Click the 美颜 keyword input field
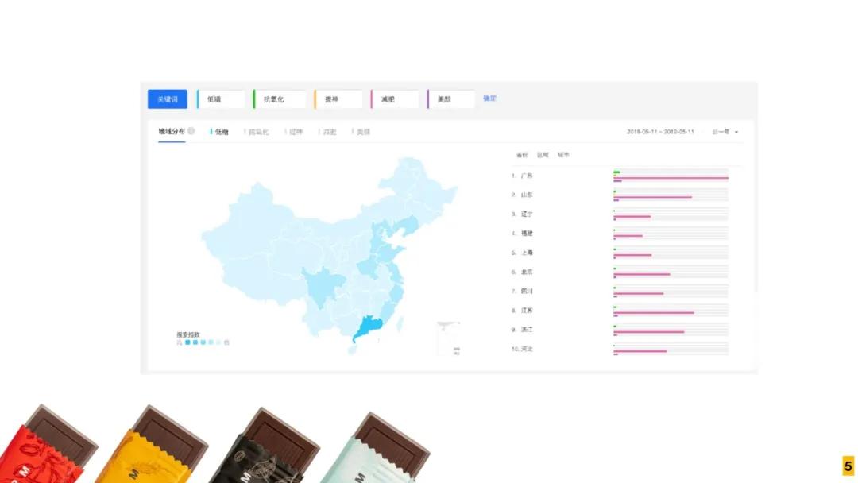Viewport: 858px width, 483px height. click(x=451, y=99)
